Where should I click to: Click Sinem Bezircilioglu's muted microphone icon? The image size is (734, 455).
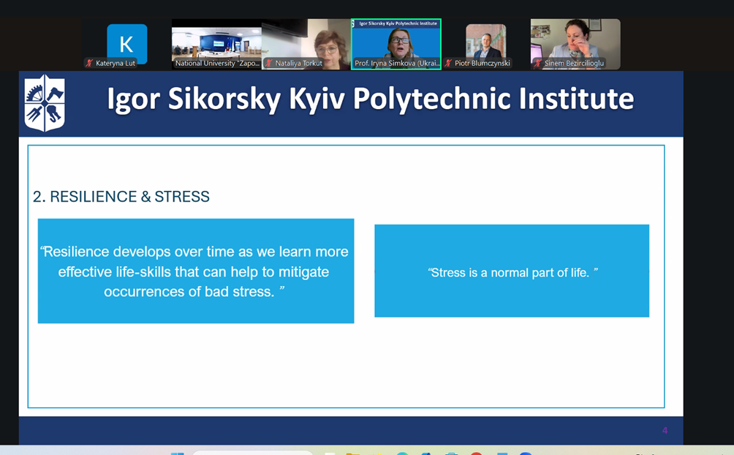pos(539,64)
